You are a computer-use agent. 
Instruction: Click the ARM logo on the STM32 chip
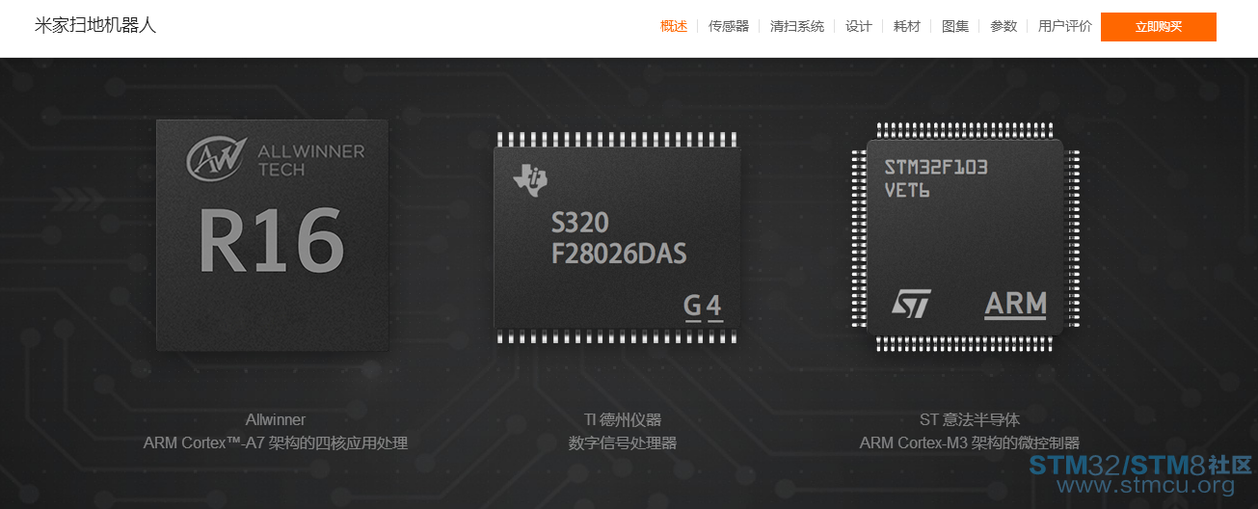pyautogui.click(x=1016, y=305)
